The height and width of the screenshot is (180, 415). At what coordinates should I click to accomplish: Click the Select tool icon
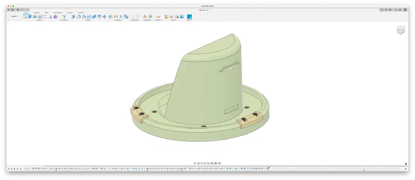click(x=189, y=17)
